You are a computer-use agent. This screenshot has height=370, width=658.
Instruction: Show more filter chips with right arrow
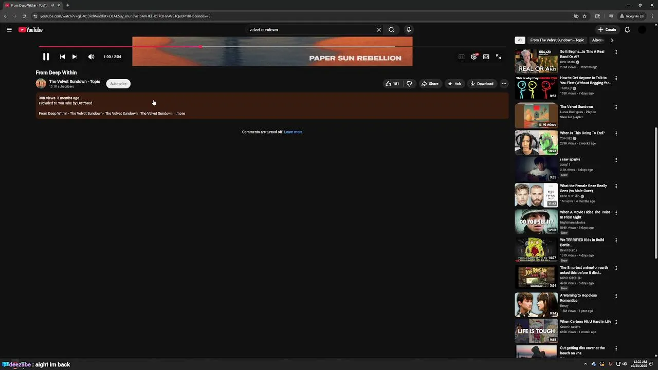pyautogui.click(x=612, y=40)
